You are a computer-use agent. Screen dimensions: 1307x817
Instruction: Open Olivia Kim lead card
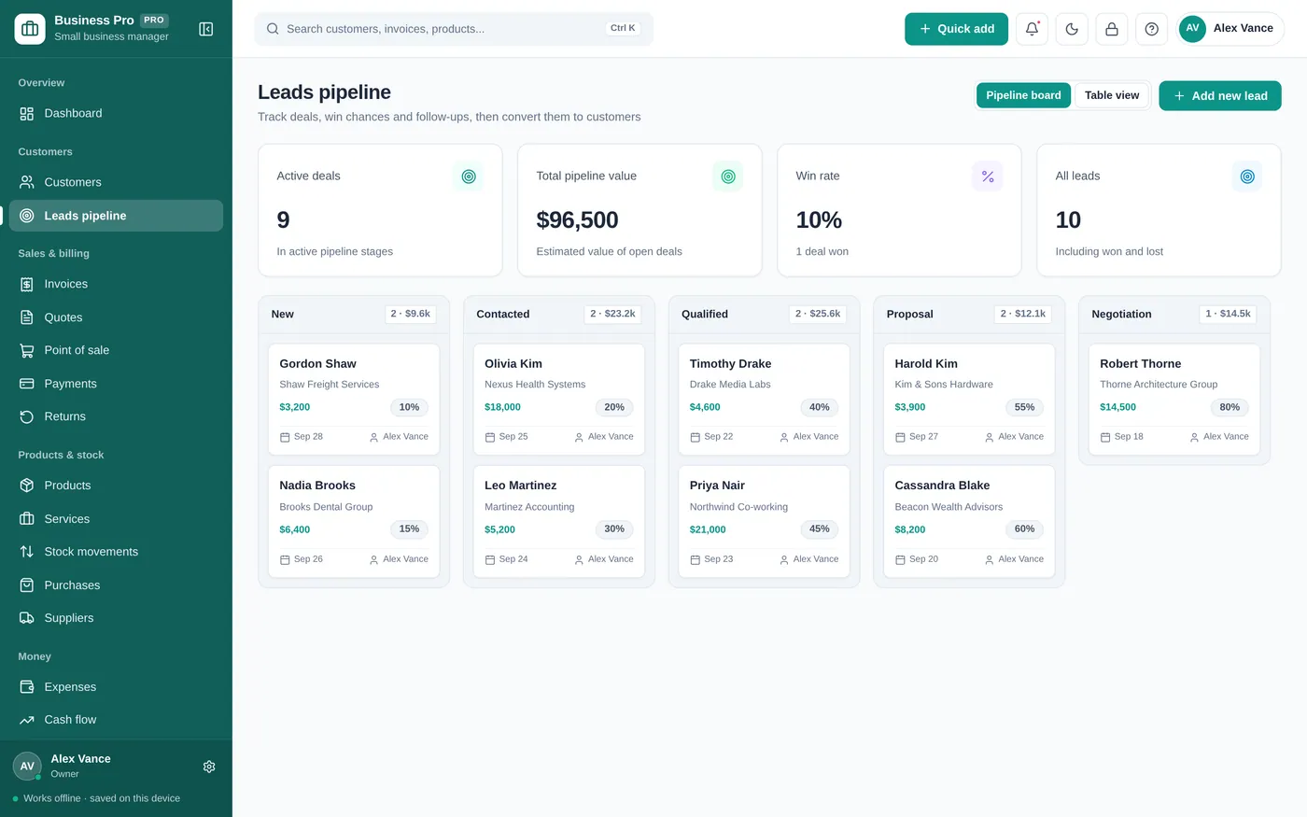559,400
